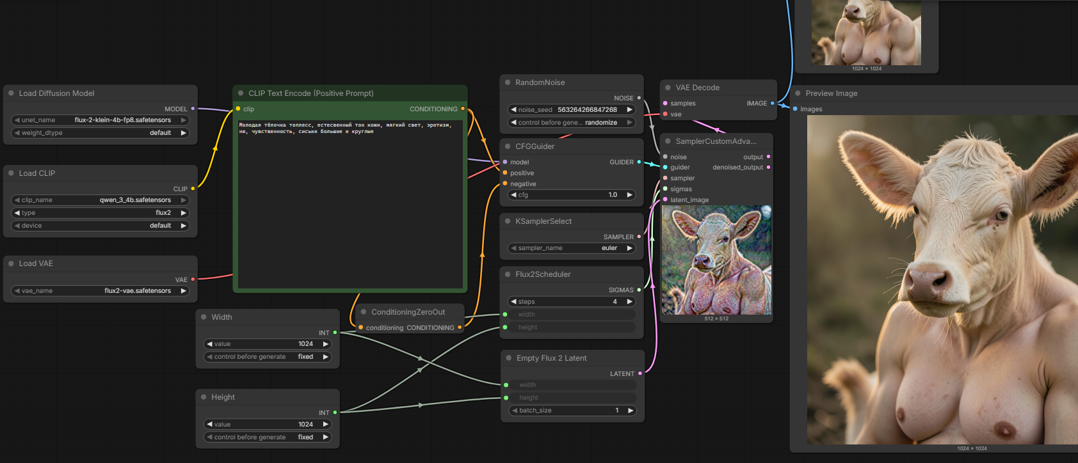
Task: Click the model input port on CFGGuider
Action: click(505, 162)
